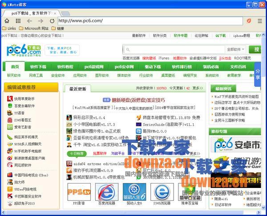Open the hamburger menu at toolbar right
267x216 pixels.
(260, 20)
